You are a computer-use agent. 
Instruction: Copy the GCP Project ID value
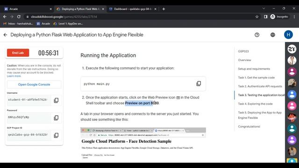point(56,135)
